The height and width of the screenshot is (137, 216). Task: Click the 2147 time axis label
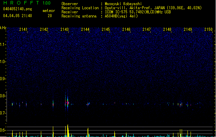point(147,29)
